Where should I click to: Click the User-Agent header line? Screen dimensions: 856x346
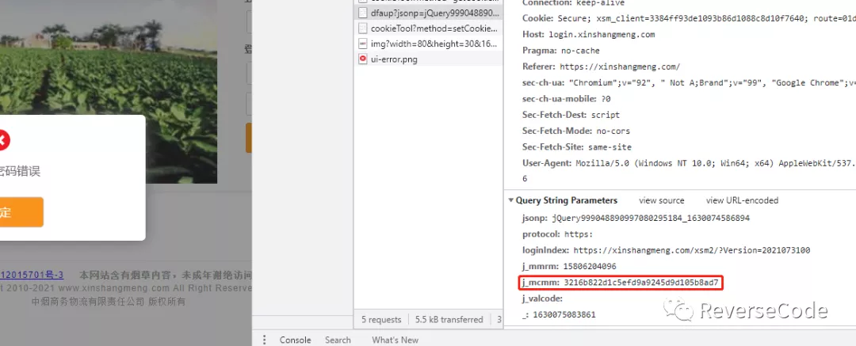pos(689,163)
